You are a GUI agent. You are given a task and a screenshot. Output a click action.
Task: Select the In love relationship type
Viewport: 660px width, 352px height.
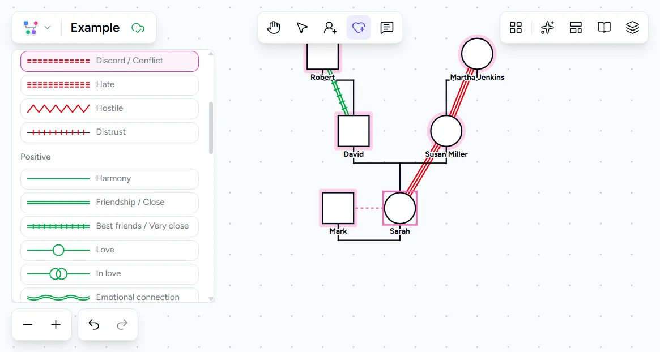[x=109, y=274]
